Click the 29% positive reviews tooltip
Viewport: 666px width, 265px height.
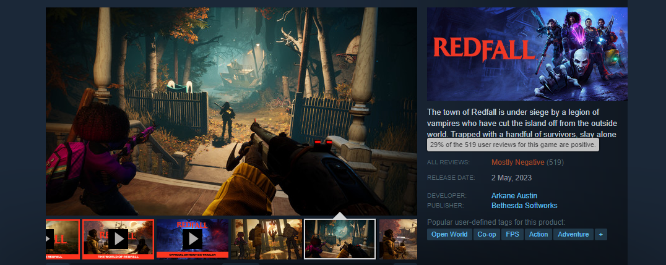513,145
